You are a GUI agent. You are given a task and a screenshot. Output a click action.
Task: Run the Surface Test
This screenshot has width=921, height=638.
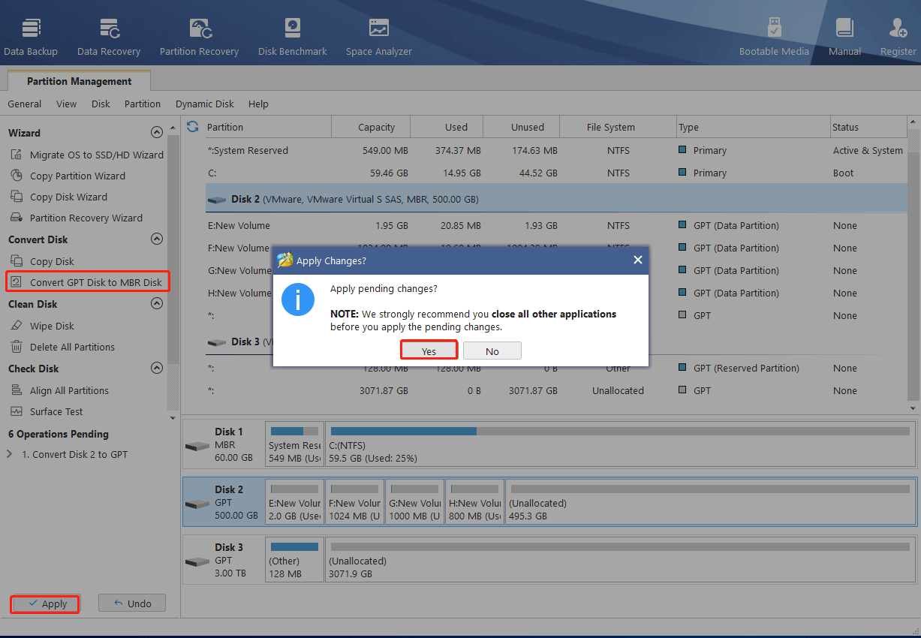tap(47, 411)
